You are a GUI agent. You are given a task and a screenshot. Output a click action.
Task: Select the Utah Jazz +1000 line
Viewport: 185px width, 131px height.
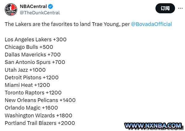tap(25, 70)
